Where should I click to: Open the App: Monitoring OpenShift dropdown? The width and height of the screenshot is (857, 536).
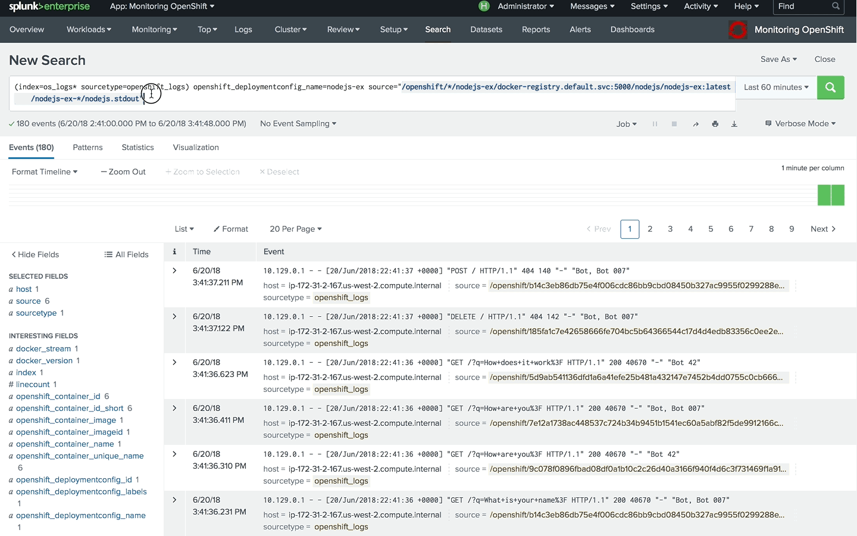pos(162,6)
